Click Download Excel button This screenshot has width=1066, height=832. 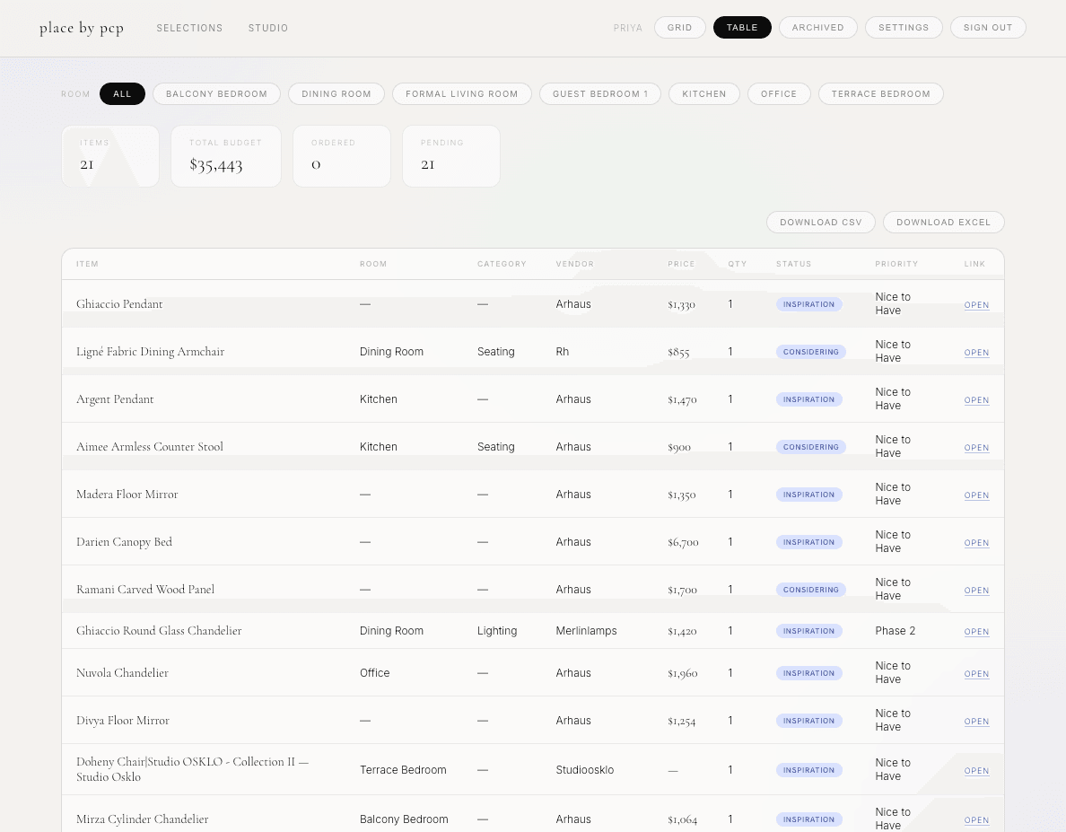point(944,223)
